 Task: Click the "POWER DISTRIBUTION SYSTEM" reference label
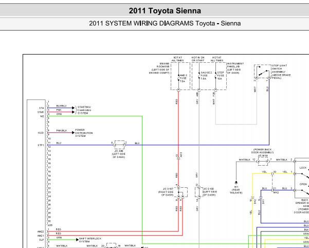[84, 133]
